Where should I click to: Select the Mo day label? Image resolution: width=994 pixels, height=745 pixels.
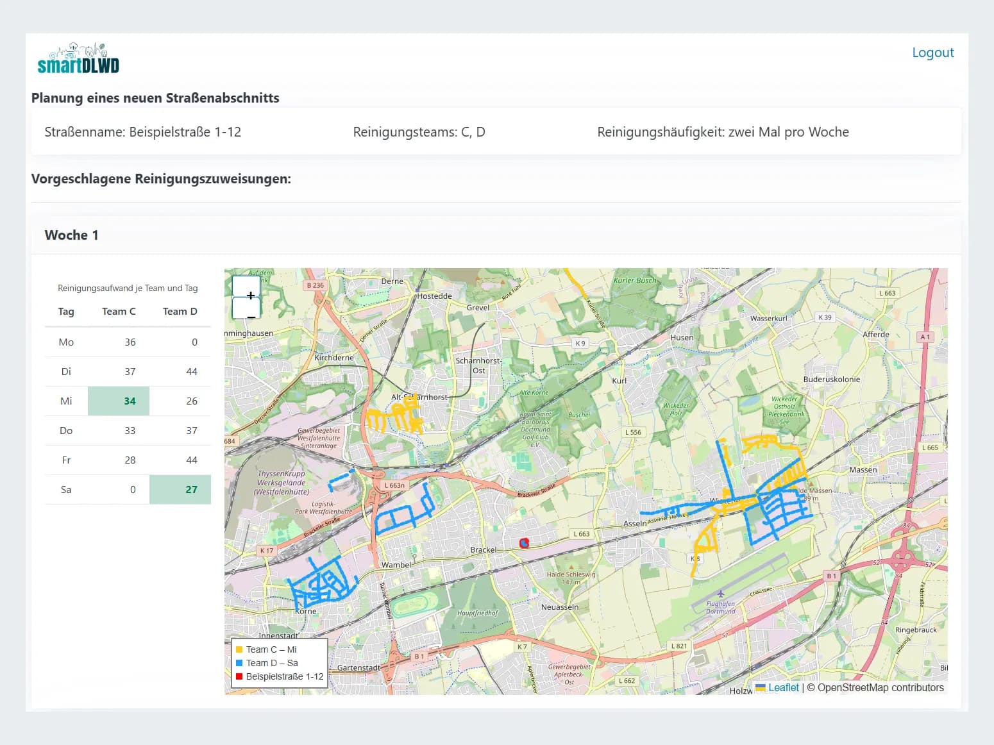coord(66,342)
